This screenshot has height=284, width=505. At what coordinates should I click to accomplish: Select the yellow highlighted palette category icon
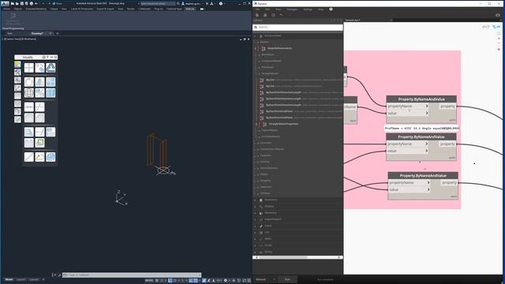click(x=17, y=65)
